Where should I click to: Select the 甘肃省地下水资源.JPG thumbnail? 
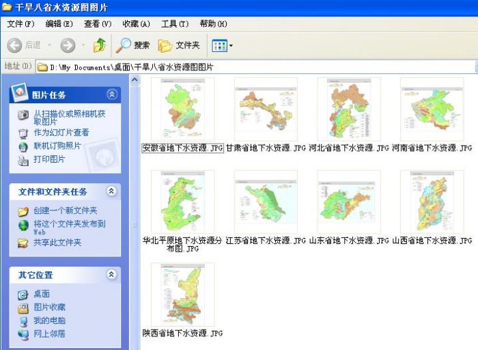point(266,109)
